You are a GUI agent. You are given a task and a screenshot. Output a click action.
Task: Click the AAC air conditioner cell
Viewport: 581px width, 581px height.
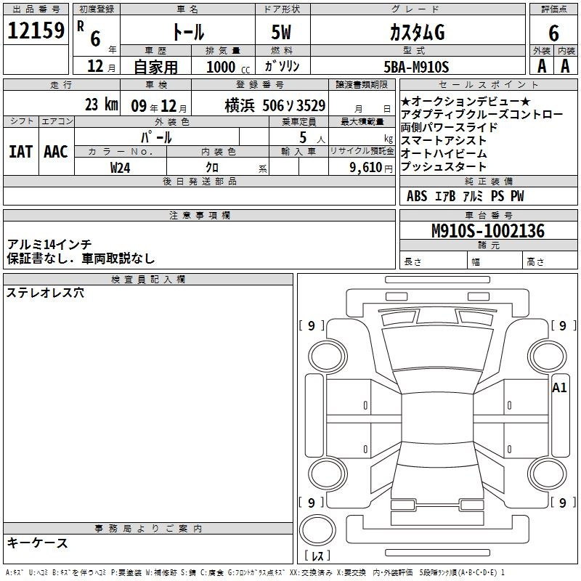click(x=56, y=152)
